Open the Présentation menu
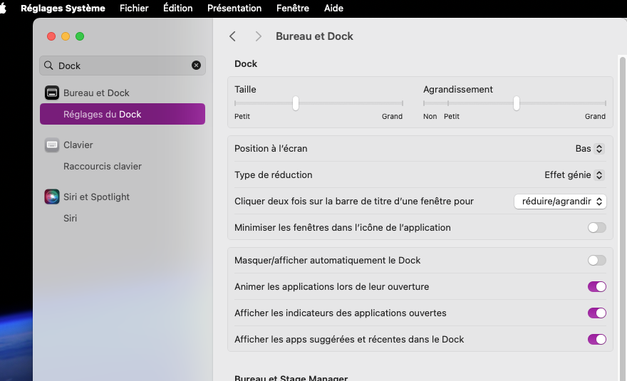The height and width of the screenshot is (381, 627). pyautogui.click(x=234, y=9)
